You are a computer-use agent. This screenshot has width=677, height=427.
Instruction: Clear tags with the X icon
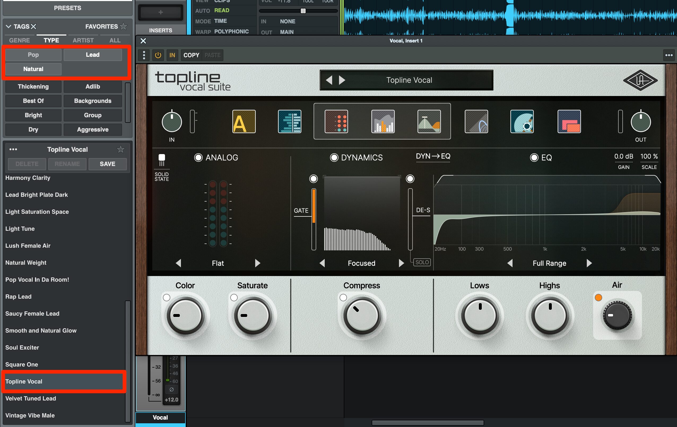click(33, 27)
